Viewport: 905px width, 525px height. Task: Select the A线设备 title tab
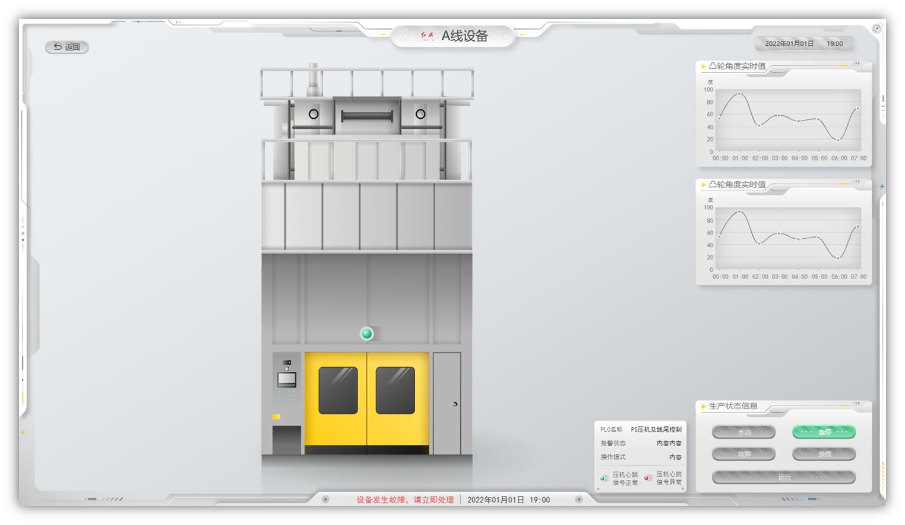coord(464,36)
